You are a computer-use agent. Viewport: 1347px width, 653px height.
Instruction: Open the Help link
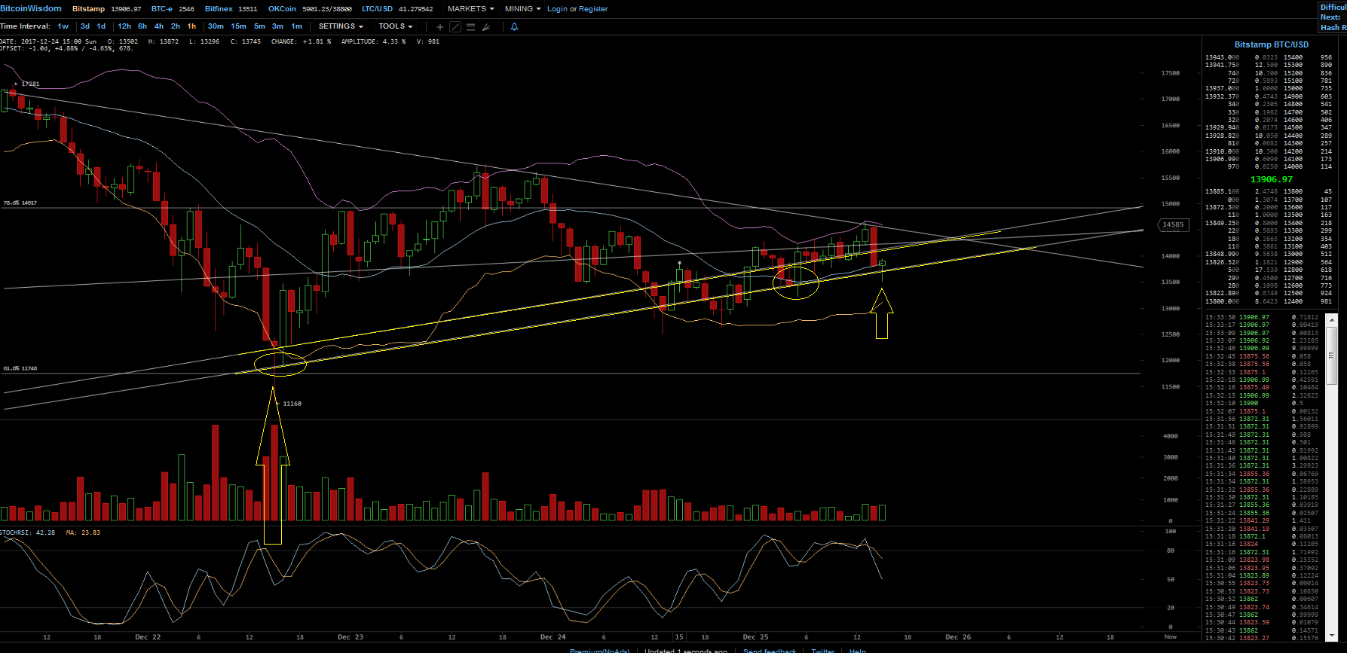coord(858,651)
